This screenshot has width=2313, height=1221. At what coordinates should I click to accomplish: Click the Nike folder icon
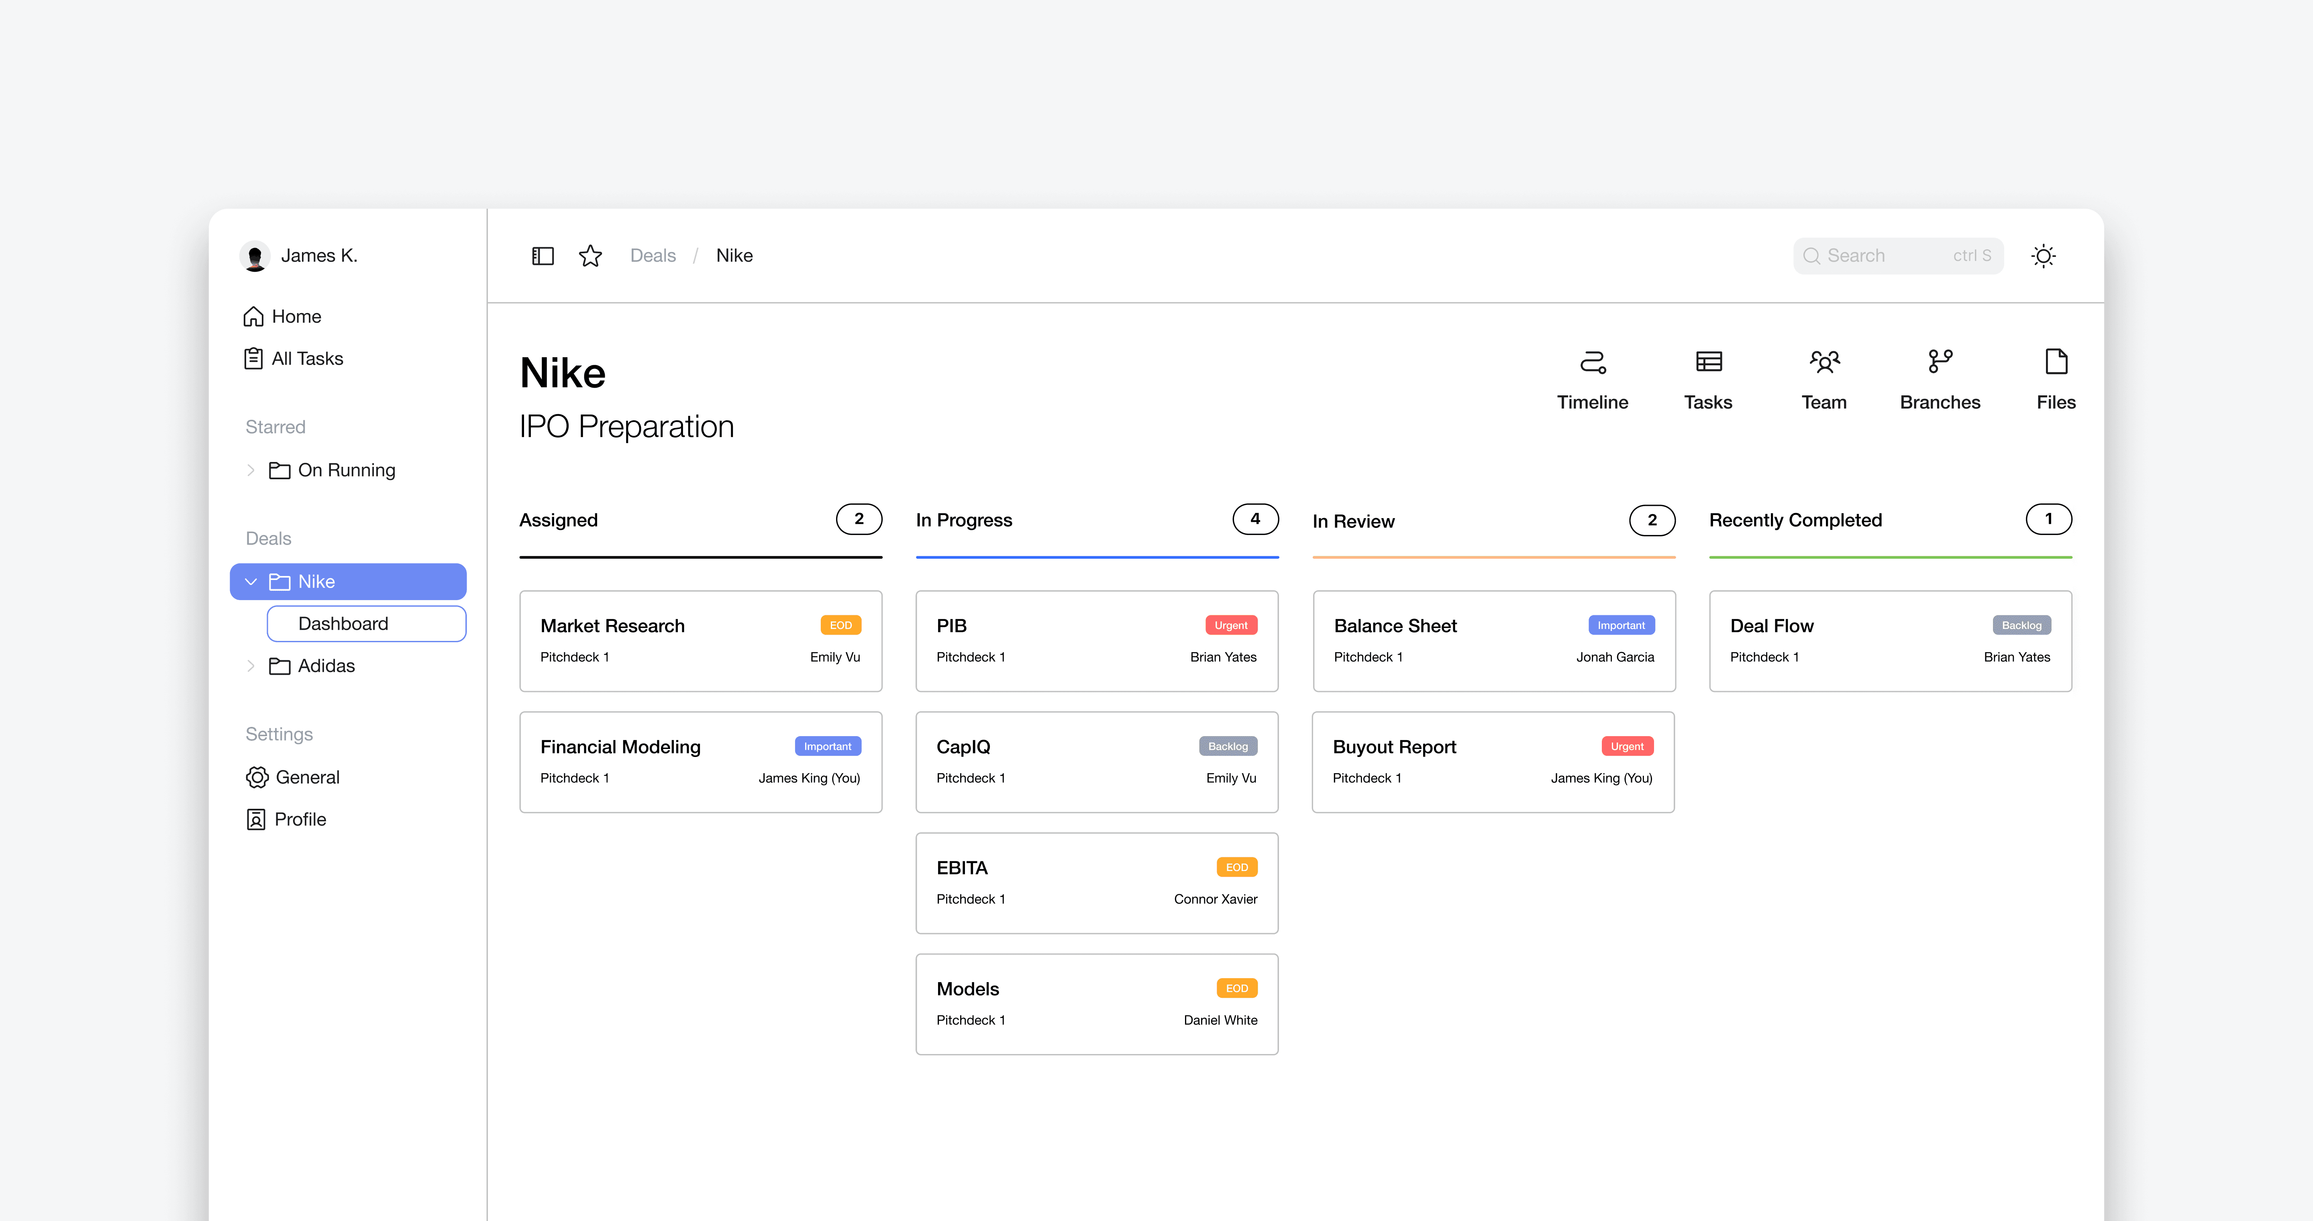point(279,582)
